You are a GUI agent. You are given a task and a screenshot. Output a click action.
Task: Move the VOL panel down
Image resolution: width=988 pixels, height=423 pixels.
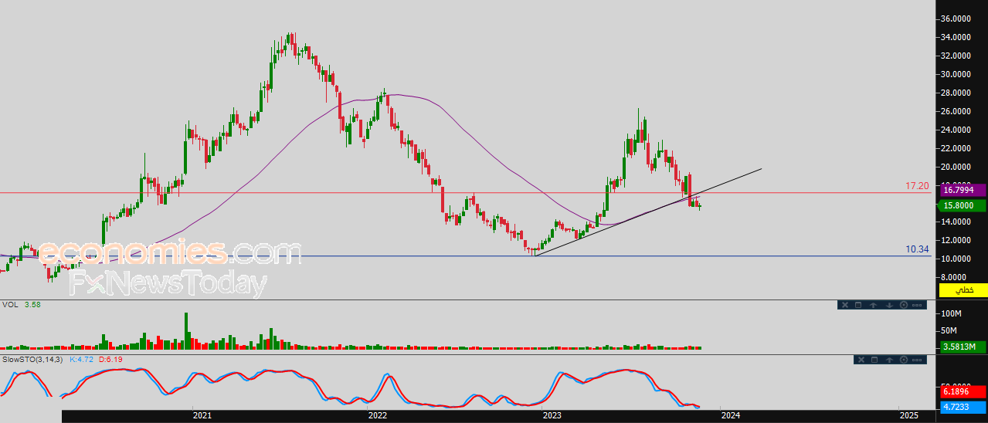click(x=889, y=305)
